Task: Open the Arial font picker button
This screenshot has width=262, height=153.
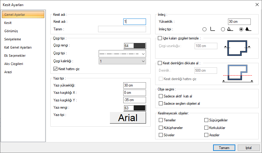Action: tap(128, 118)
